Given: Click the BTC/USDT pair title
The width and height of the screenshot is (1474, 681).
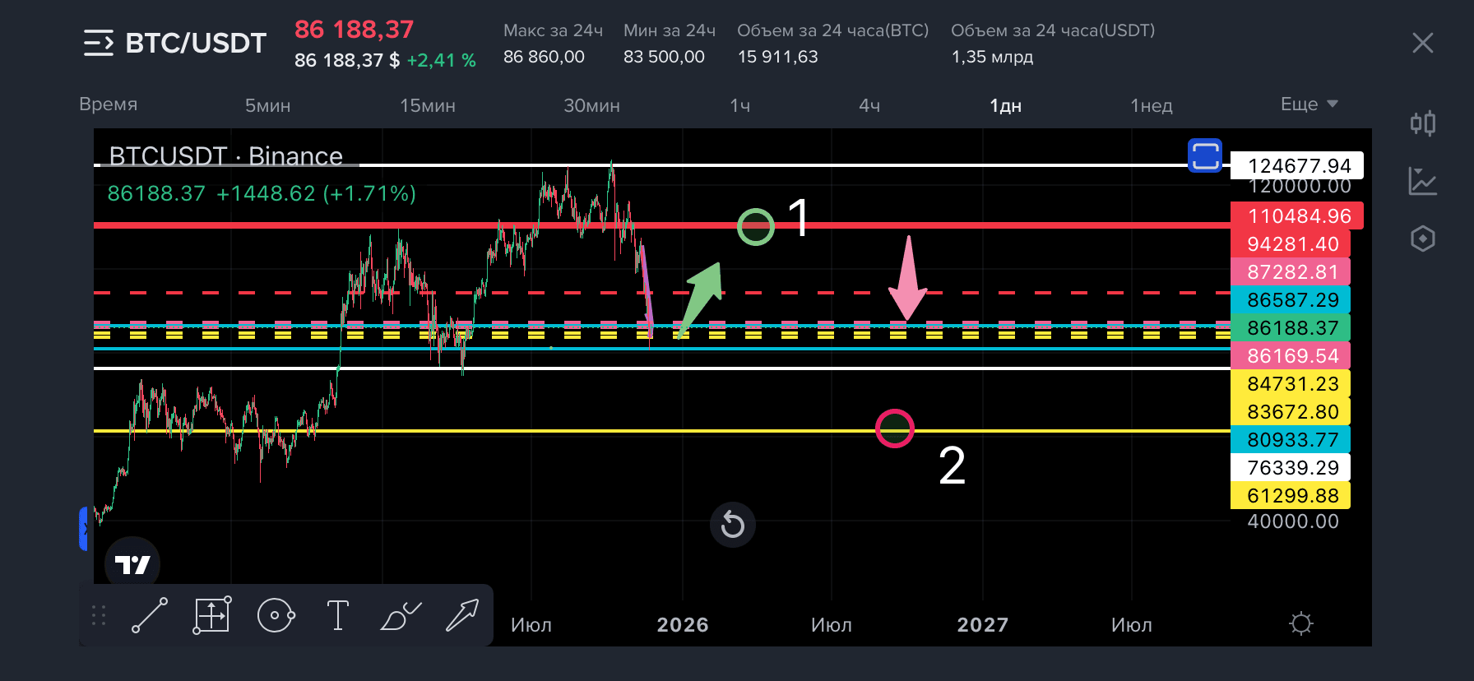Looking at the screenshot, I should (196, 43).
